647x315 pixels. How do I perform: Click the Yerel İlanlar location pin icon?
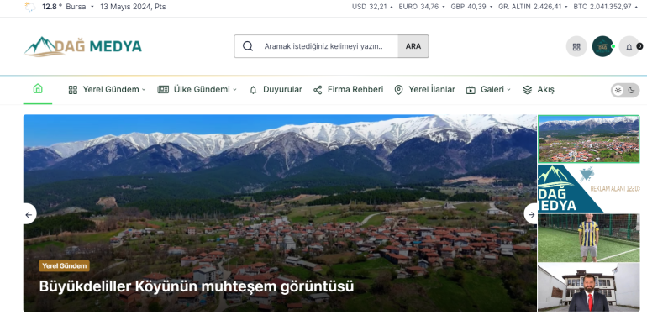pyautogui.click(x=398, y=90)
